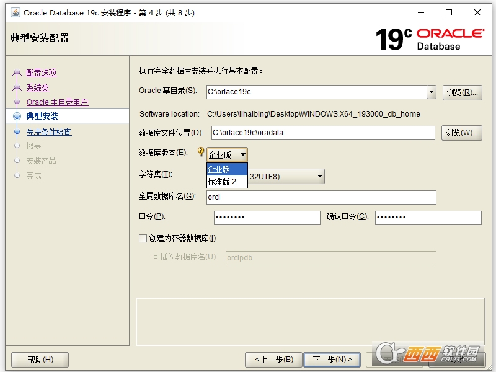Go back with 上一步(B) button
Viewport: 496px width, 372px height.
273,360
